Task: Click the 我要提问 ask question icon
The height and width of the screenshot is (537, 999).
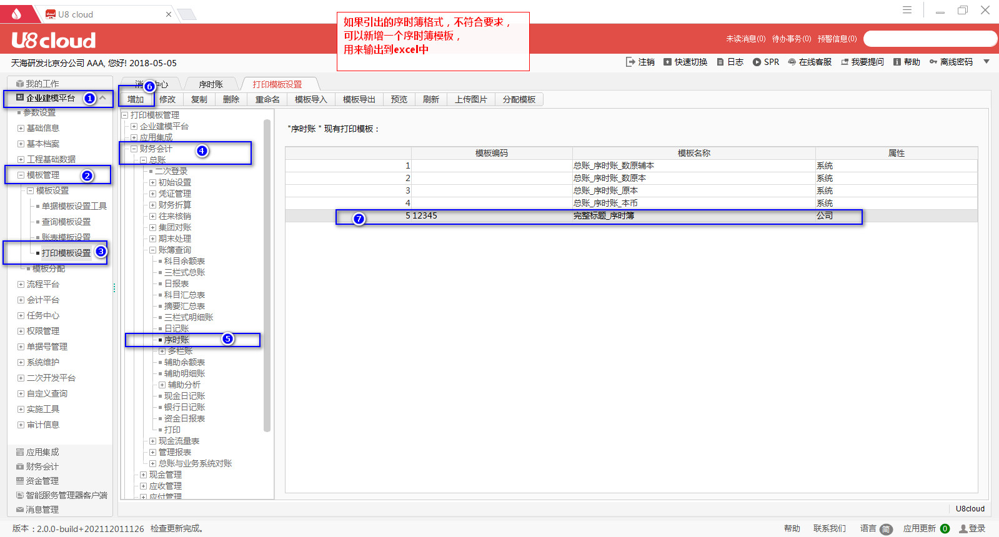Action: tap(845, 62)
